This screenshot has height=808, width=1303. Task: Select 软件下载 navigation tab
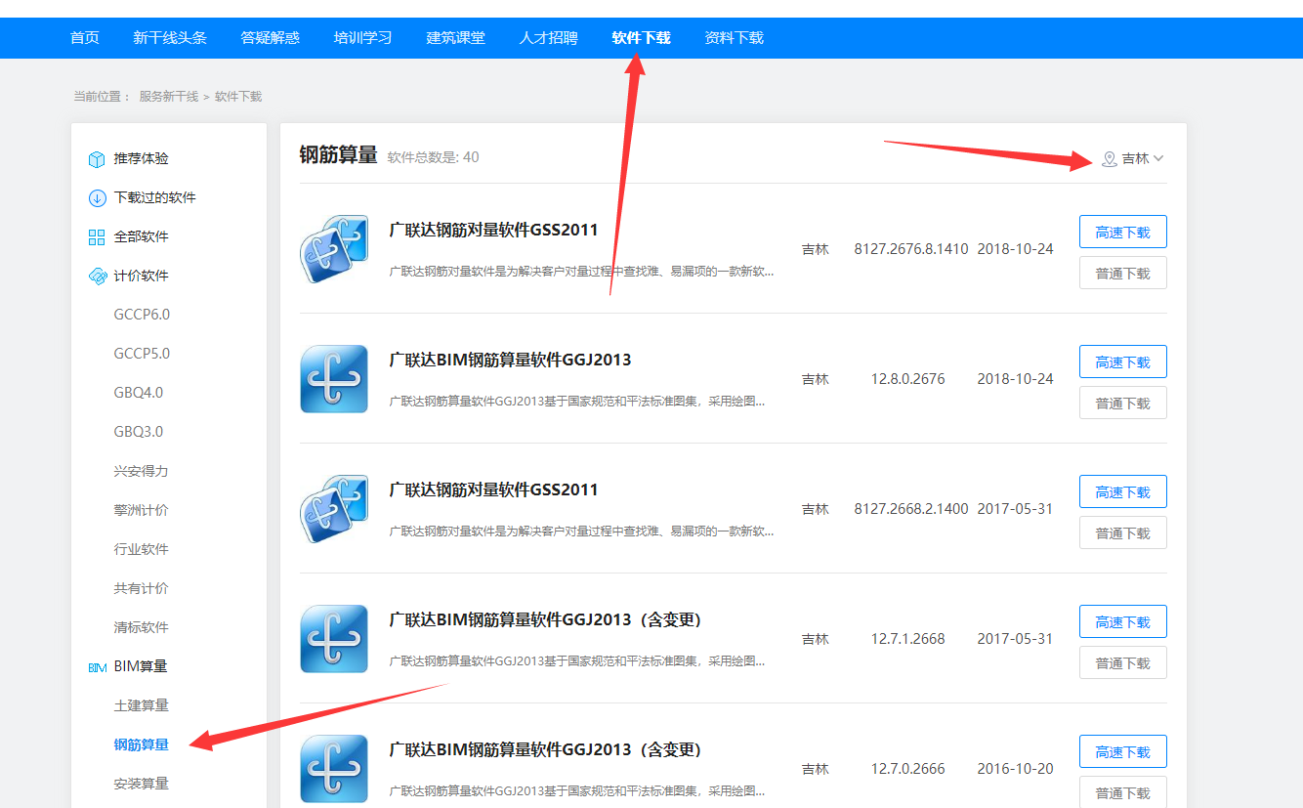[642, 38]
